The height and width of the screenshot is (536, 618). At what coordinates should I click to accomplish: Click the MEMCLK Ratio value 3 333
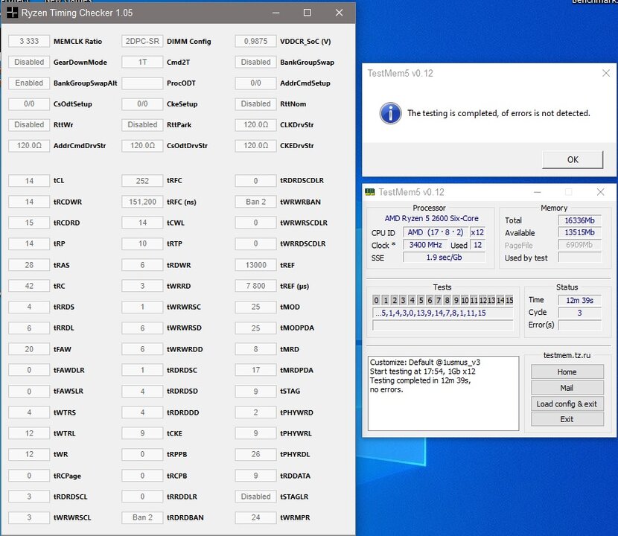tap(29, 42)
